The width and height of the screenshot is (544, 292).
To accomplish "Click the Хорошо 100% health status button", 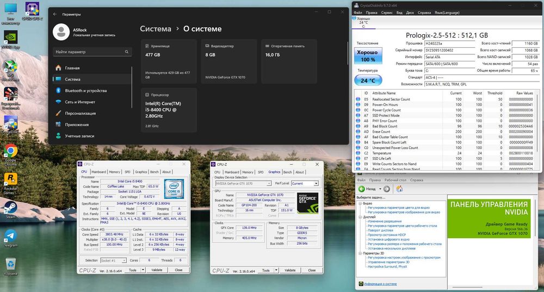I will [367, 56].
